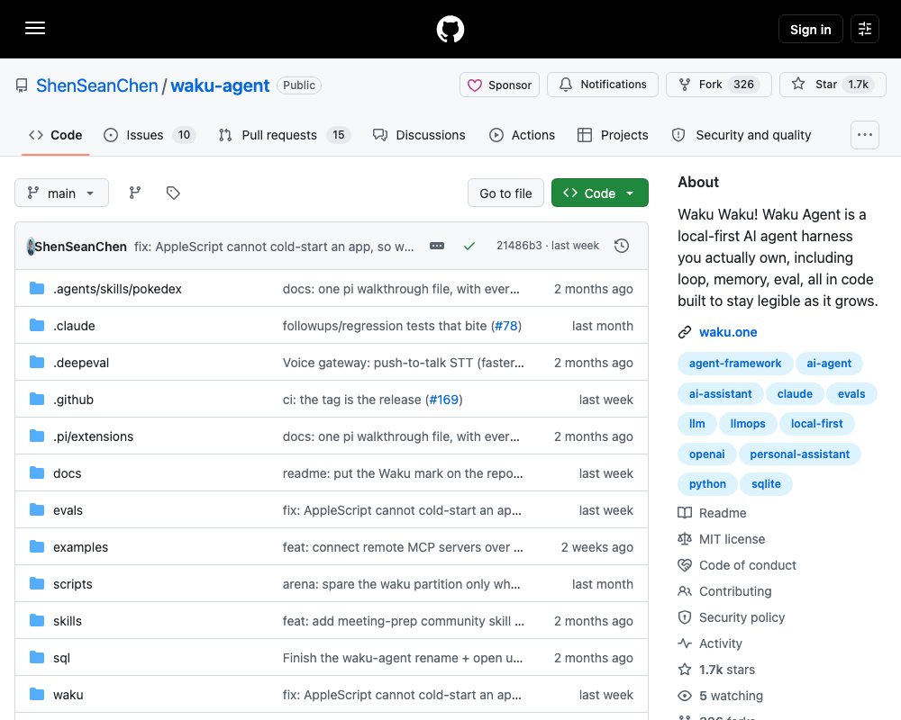901x720 pixels.
Task: Sponsor this repository with heart button
Action: (x=499, y=85)
